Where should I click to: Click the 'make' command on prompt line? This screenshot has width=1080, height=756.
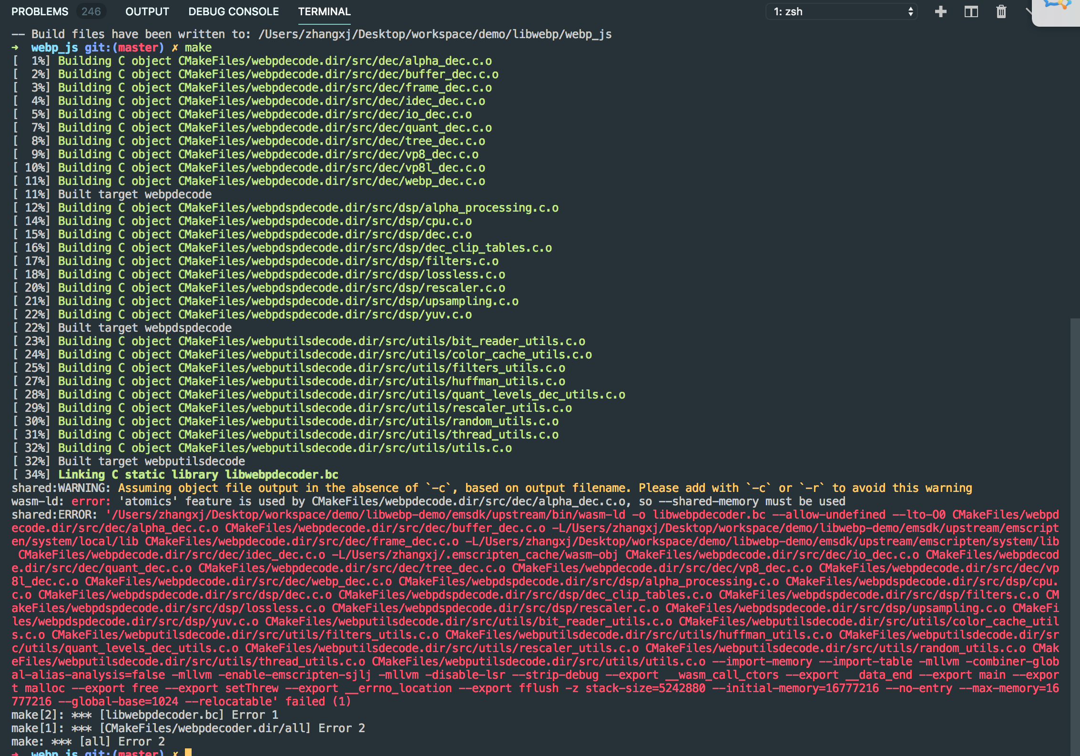coord(198,48)
